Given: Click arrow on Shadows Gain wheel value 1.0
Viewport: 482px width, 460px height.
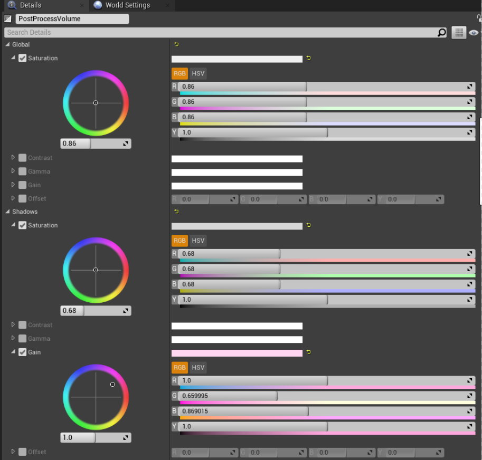Looking at the screenshot, I should coord(126,438).
